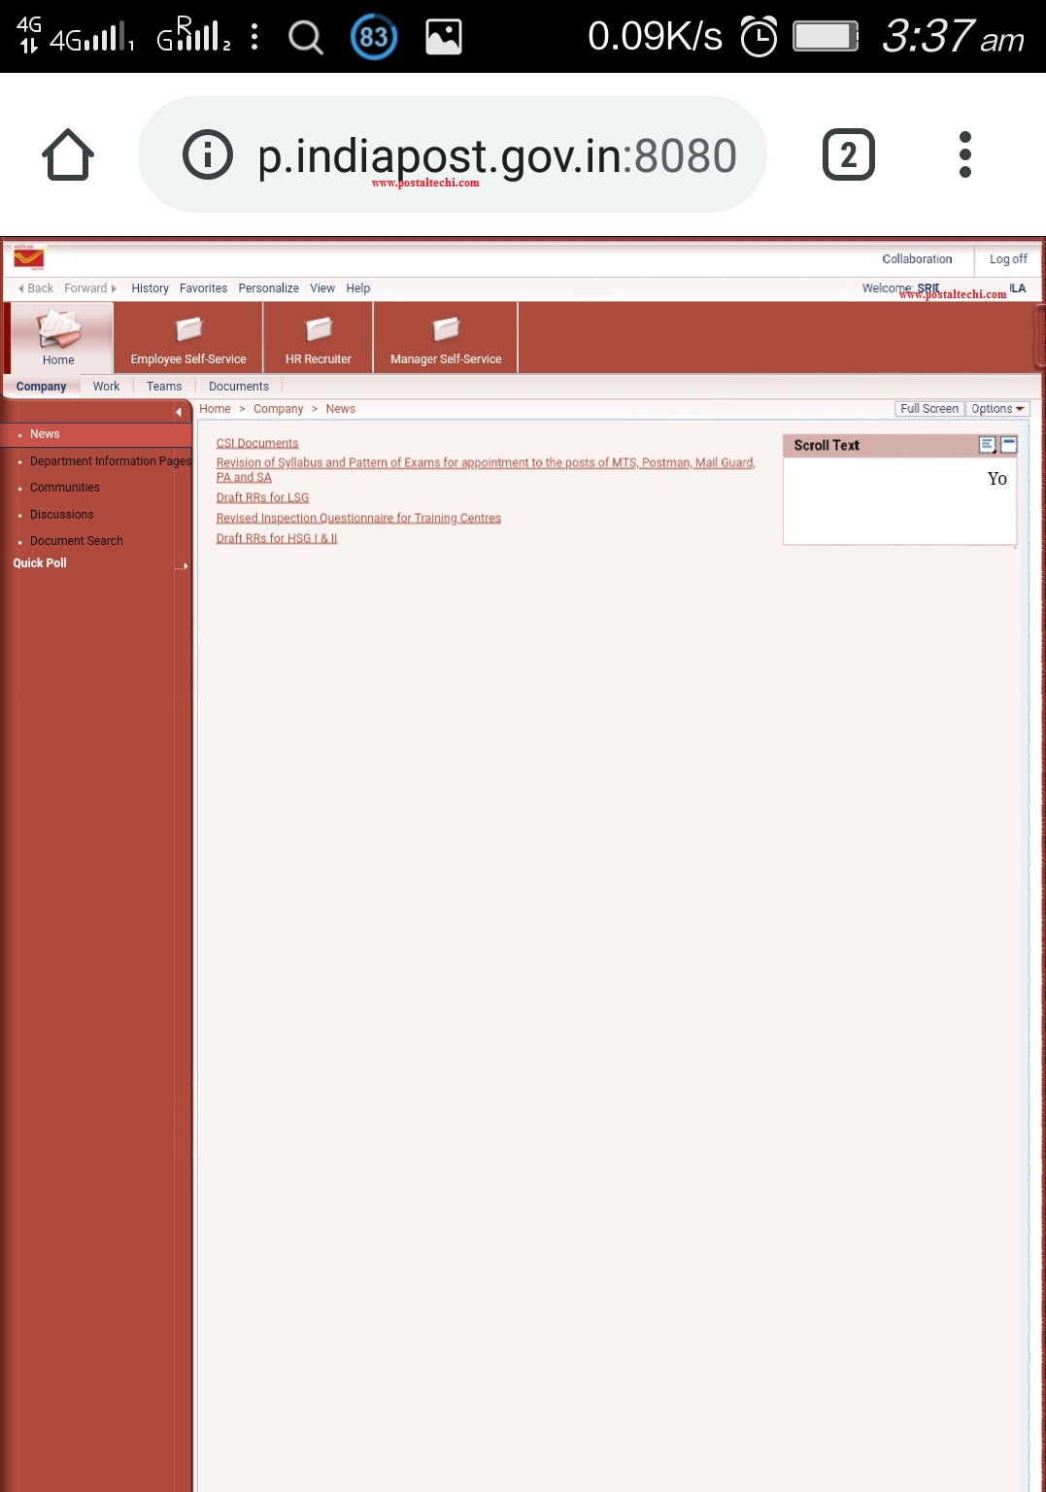1046x1492 pixels.
Task: Click Company in the breadcrumb
Action: point(279,409)
